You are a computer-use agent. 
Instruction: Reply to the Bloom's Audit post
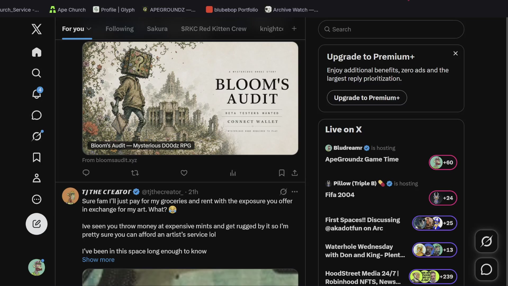(86, 173)
